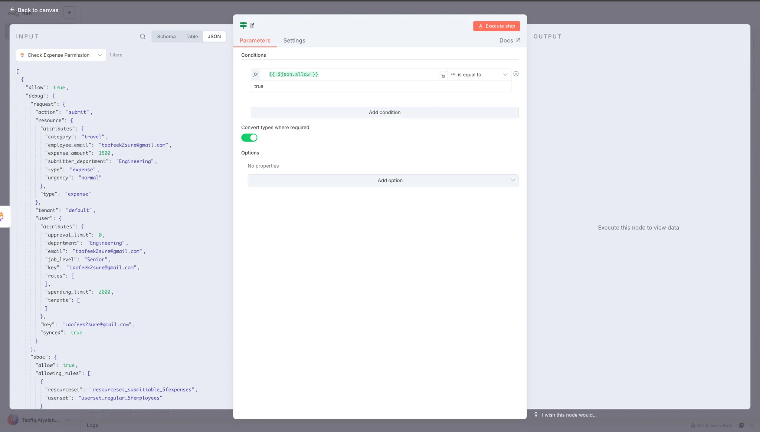
Task: Click the search icon in Input panel
Action: 142,36
